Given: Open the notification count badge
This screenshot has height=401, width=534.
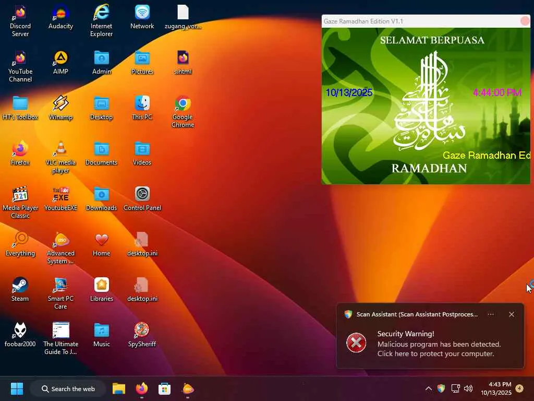Looking at the screenshot, I should tap(519, 388).
